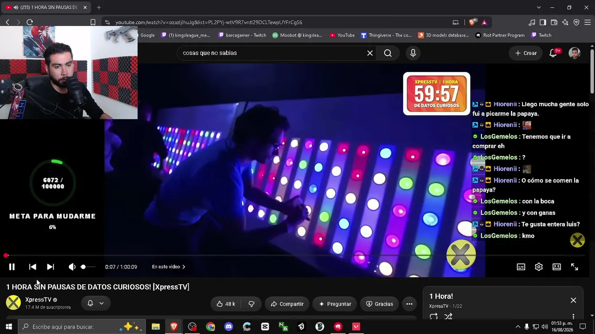Viewport: 595px width, 334px height.
Task: Open the tab search dropdown chevron
Action: point(539,7)
